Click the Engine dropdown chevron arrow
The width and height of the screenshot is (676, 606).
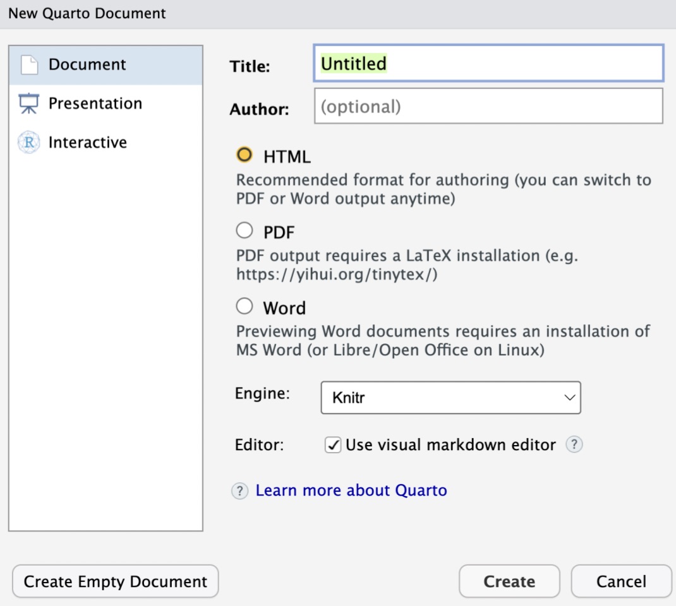569,398
